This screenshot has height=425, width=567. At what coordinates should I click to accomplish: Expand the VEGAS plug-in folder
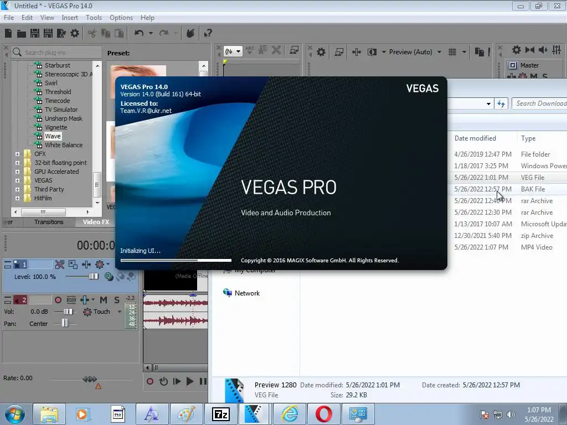click(17, 181)
